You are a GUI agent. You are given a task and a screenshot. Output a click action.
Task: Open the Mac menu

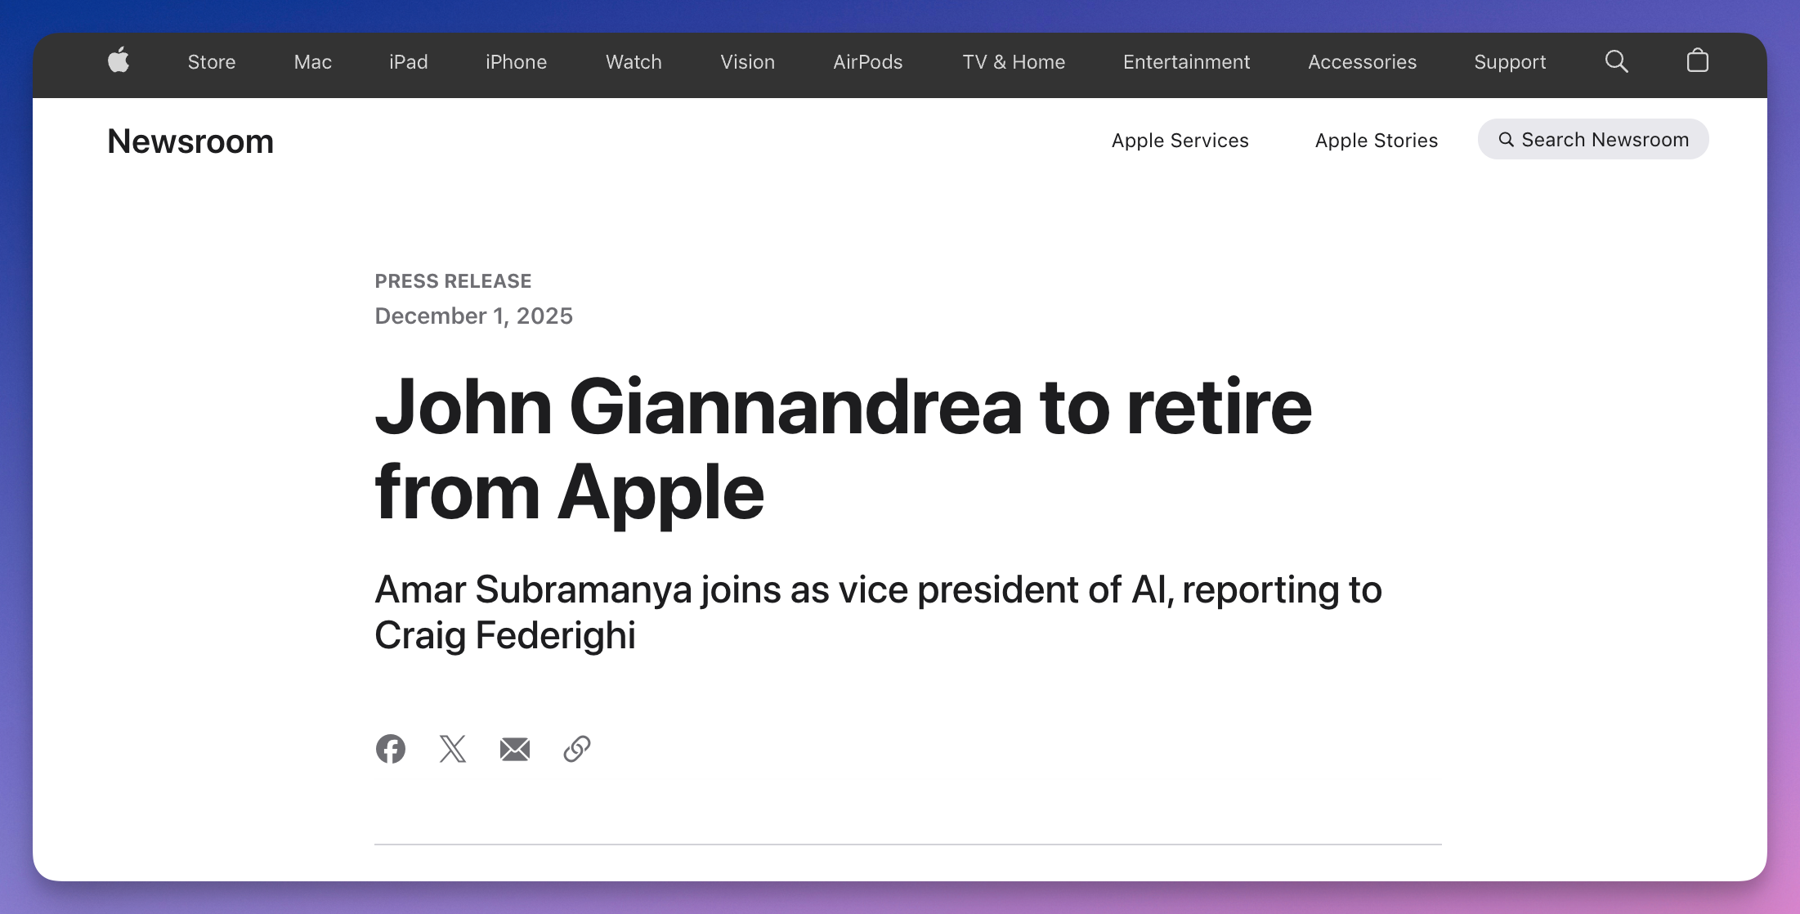tap(312, 62)
